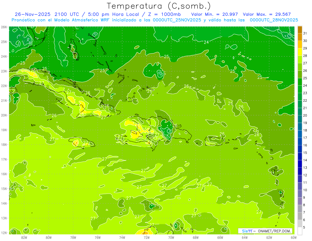Click legend scale value "28"
312x241 pixels.
click(x=305, y=56)
